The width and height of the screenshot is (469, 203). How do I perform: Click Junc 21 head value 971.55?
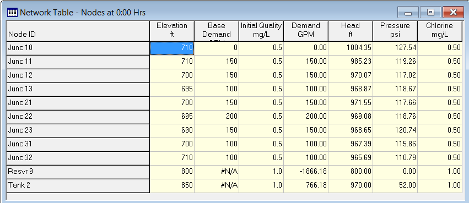tap(351, 103)
